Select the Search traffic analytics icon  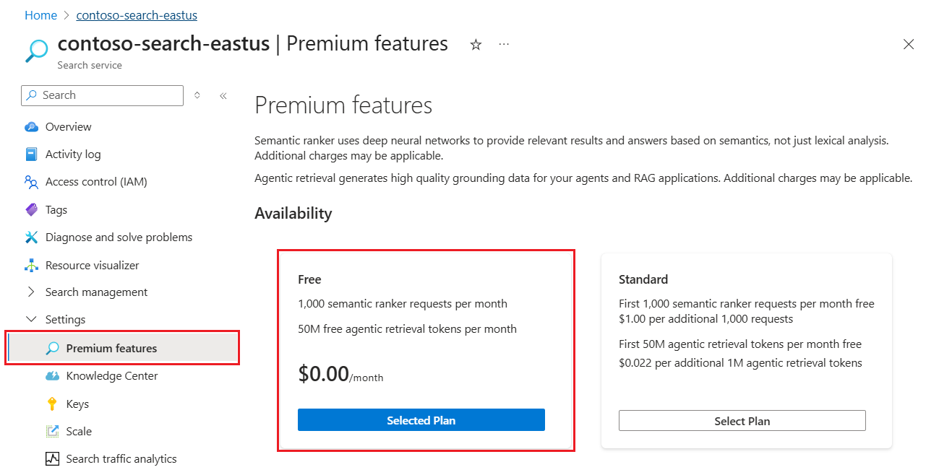50,458
